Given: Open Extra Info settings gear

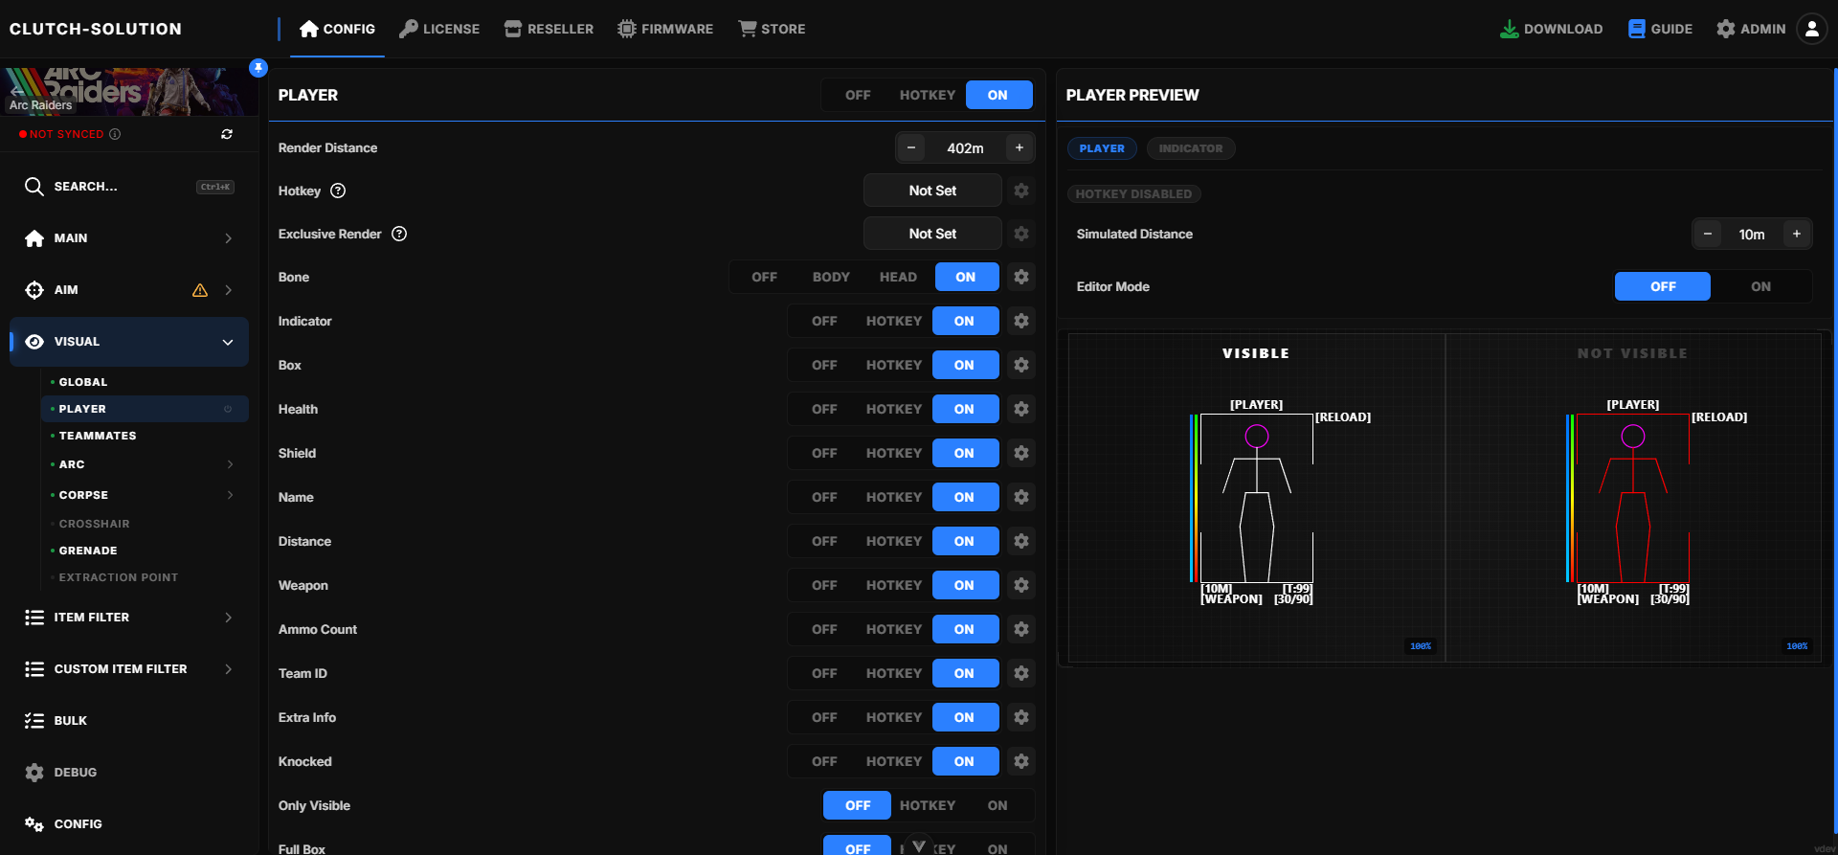Looking at the screenshot, I should [1021, 717].
